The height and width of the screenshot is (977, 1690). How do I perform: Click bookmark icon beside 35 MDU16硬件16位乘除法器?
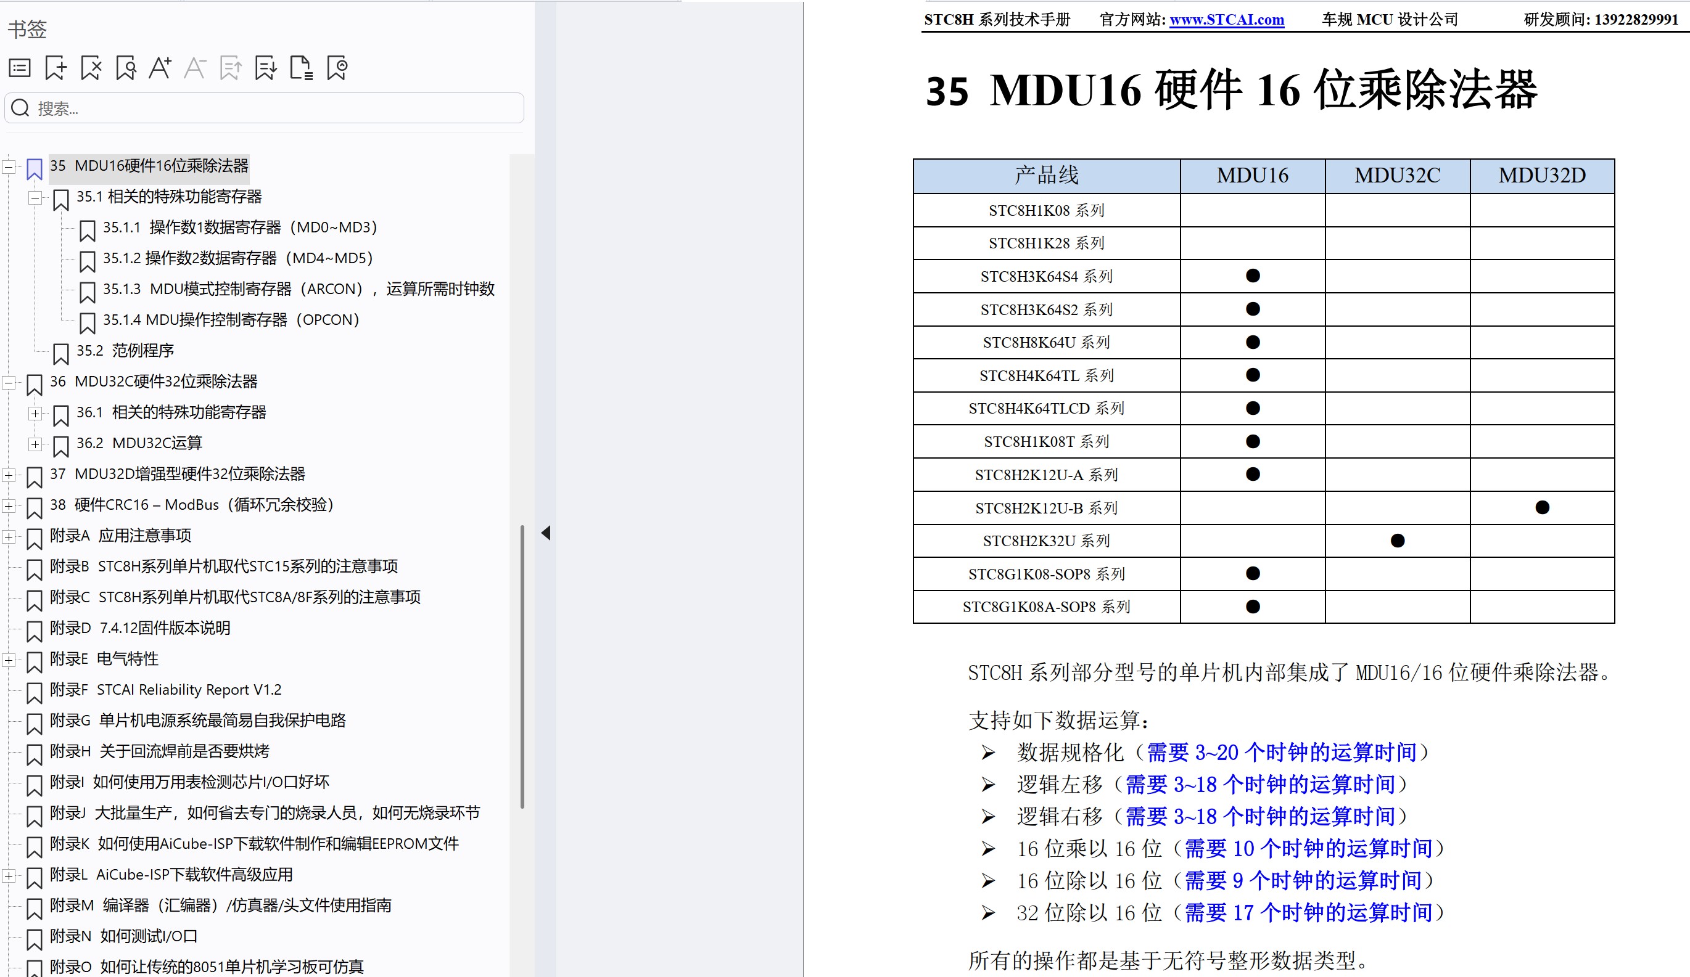coord(34,169)
